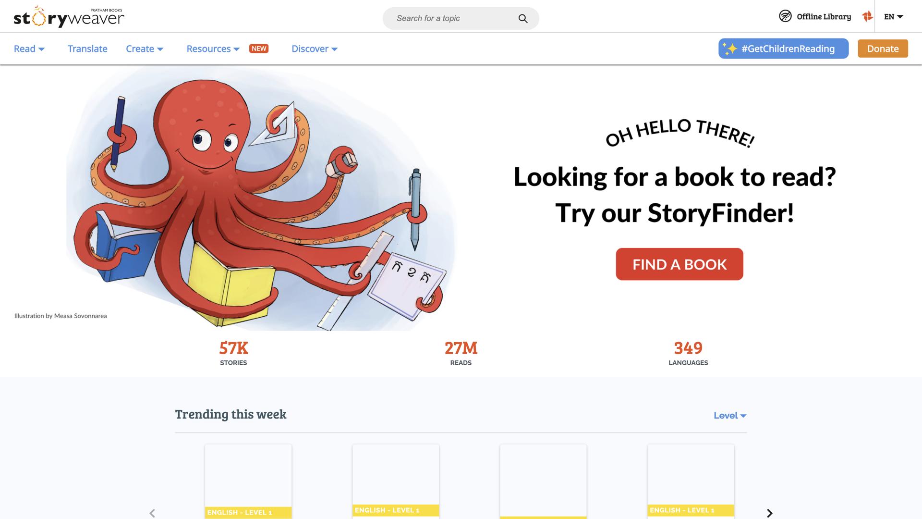The height and width of the screenshot is (519, 922).
Task: Click the sparkle icon on GetChildrenReading button
Action: [730, 48]
